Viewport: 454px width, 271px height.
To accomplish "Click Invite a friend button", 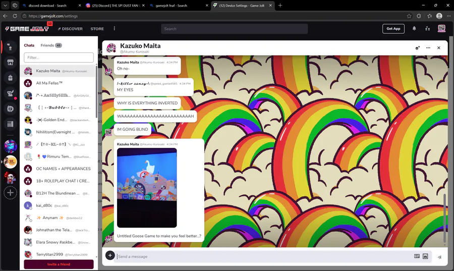I will (59, 264).
